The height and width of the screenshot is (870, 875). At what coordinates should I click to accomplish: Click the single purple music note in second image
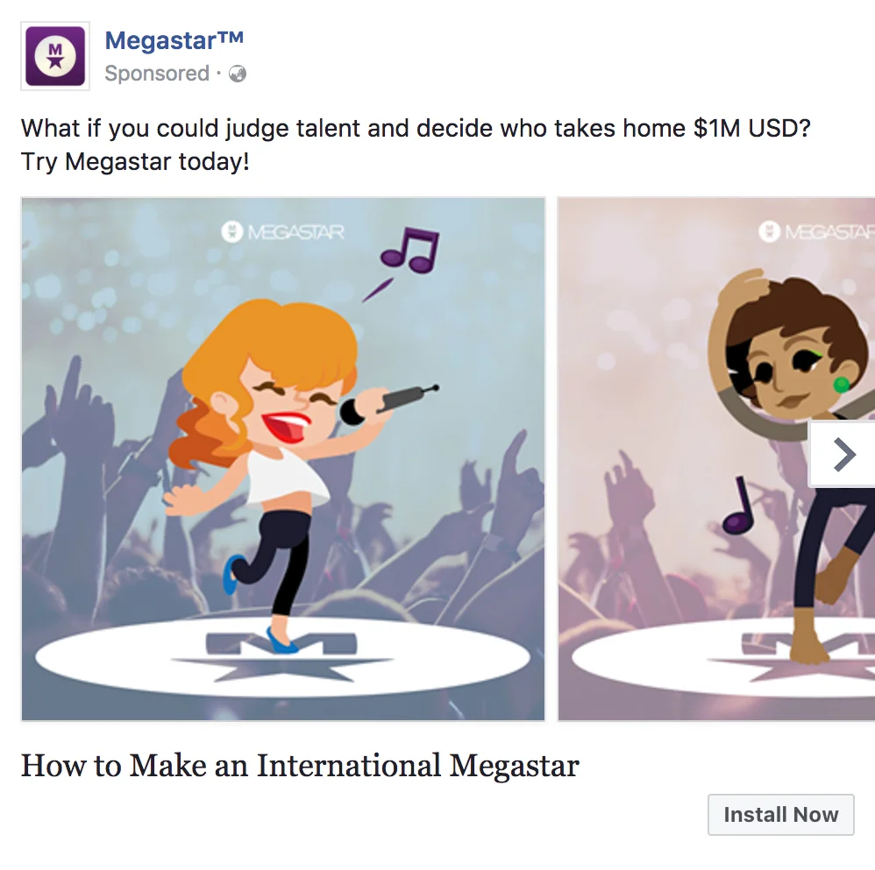[x=739, y=506]
